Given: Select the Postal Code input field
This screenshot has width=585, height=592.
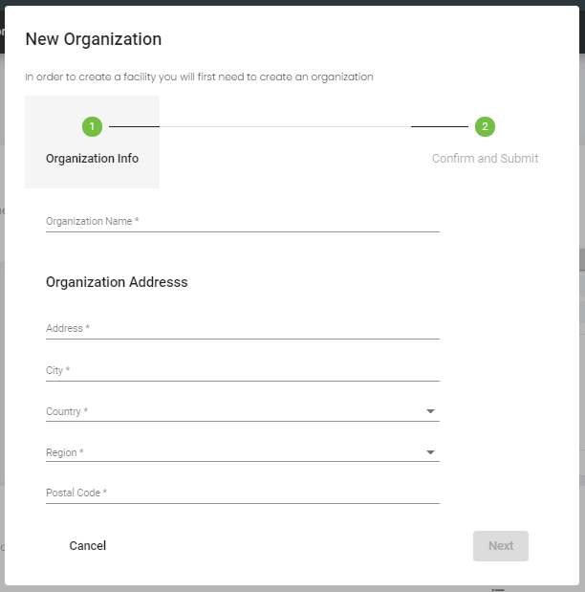Looking at the screenshot, I should point(242,493).
